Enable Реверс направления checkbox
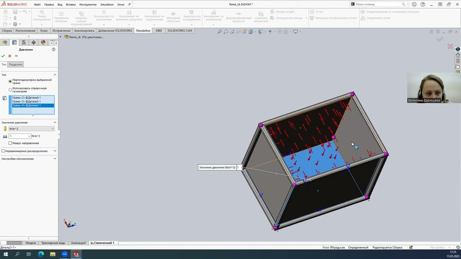 [10, 143]
